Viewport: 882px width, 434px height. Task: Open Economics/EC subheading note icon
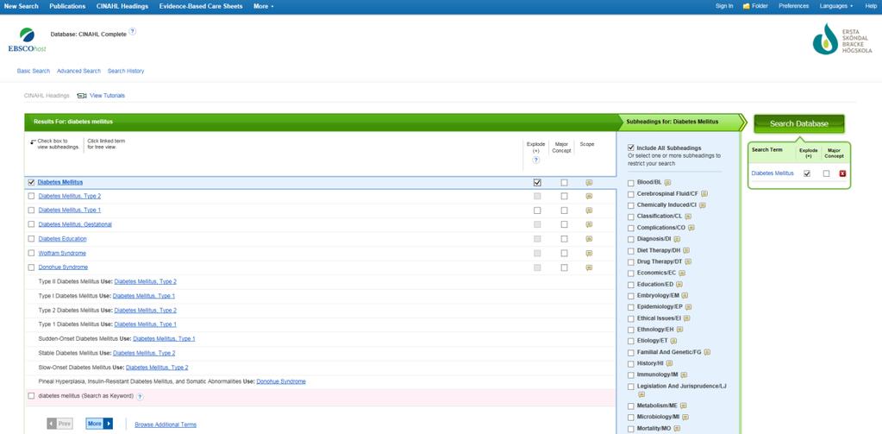(x=682, y=273)
